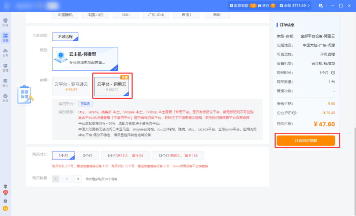
Task: Open settings gear in sidebar
Action: (6, 201)
